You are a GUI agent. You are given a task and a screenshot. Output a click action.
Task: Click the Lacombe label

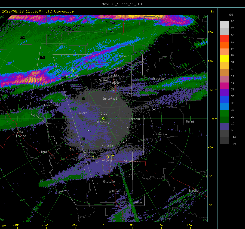pyautogui.click(x=117, y=68)
